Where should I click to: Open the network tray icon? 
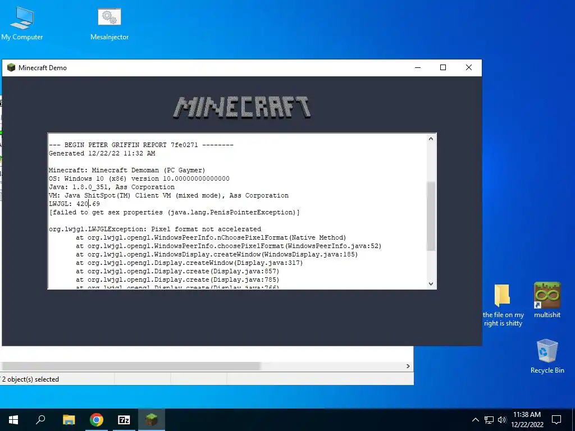pyautogui.click(x=489, y=420)
